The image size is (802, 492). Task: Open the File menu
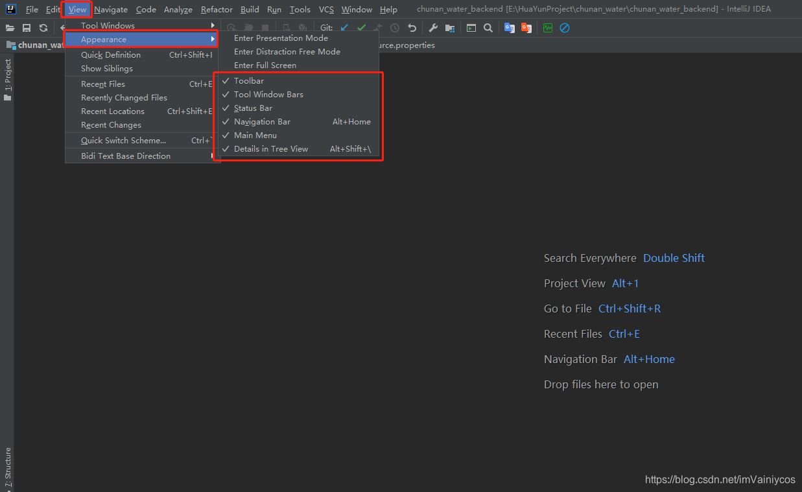click(32, 10)
